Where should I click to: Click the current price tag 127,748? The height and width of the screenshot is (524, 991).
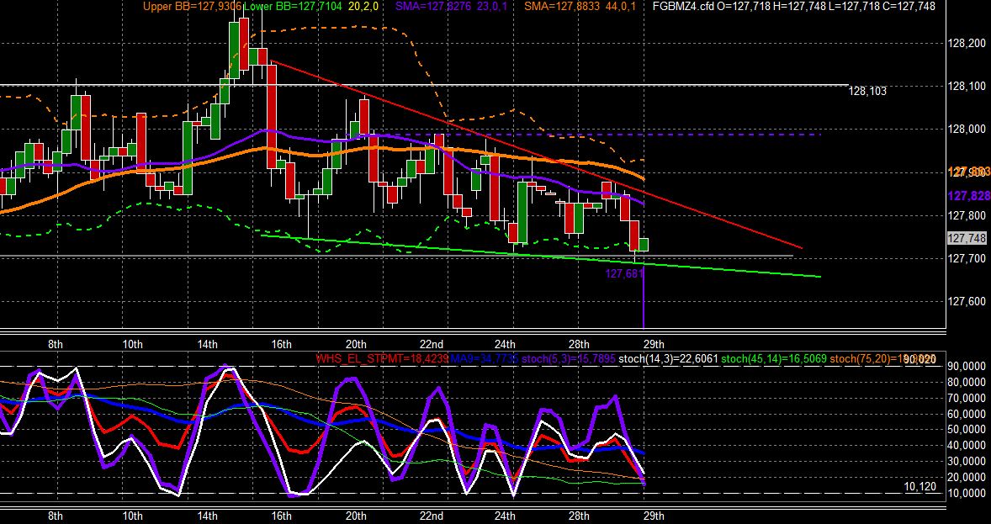pyautogui.click(x=967, y=238)
